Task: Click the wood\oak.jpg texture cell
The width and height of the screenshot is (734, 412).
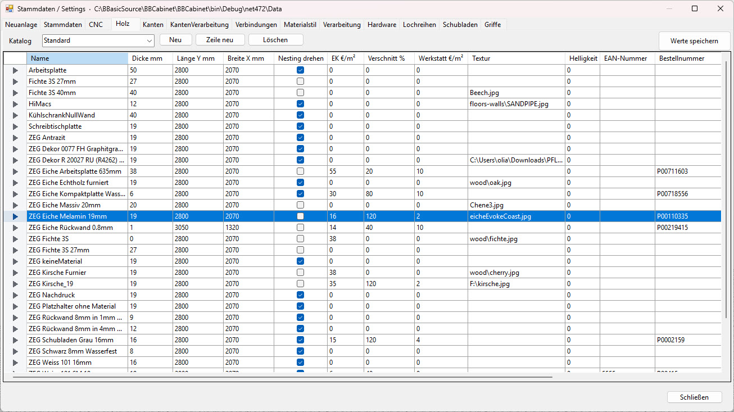Action: click(516, 183)
